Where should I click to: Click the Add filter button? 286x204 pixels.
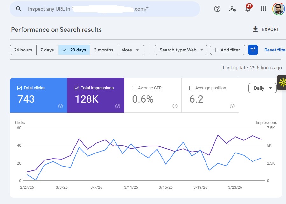pyautogui.click(x=227, y=50)
